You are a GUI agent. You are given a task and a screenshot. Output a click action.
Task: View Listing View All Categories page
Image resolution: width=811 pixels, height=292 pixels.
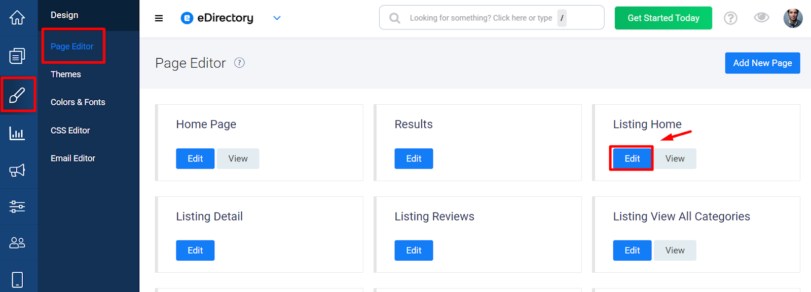(675, 251)
